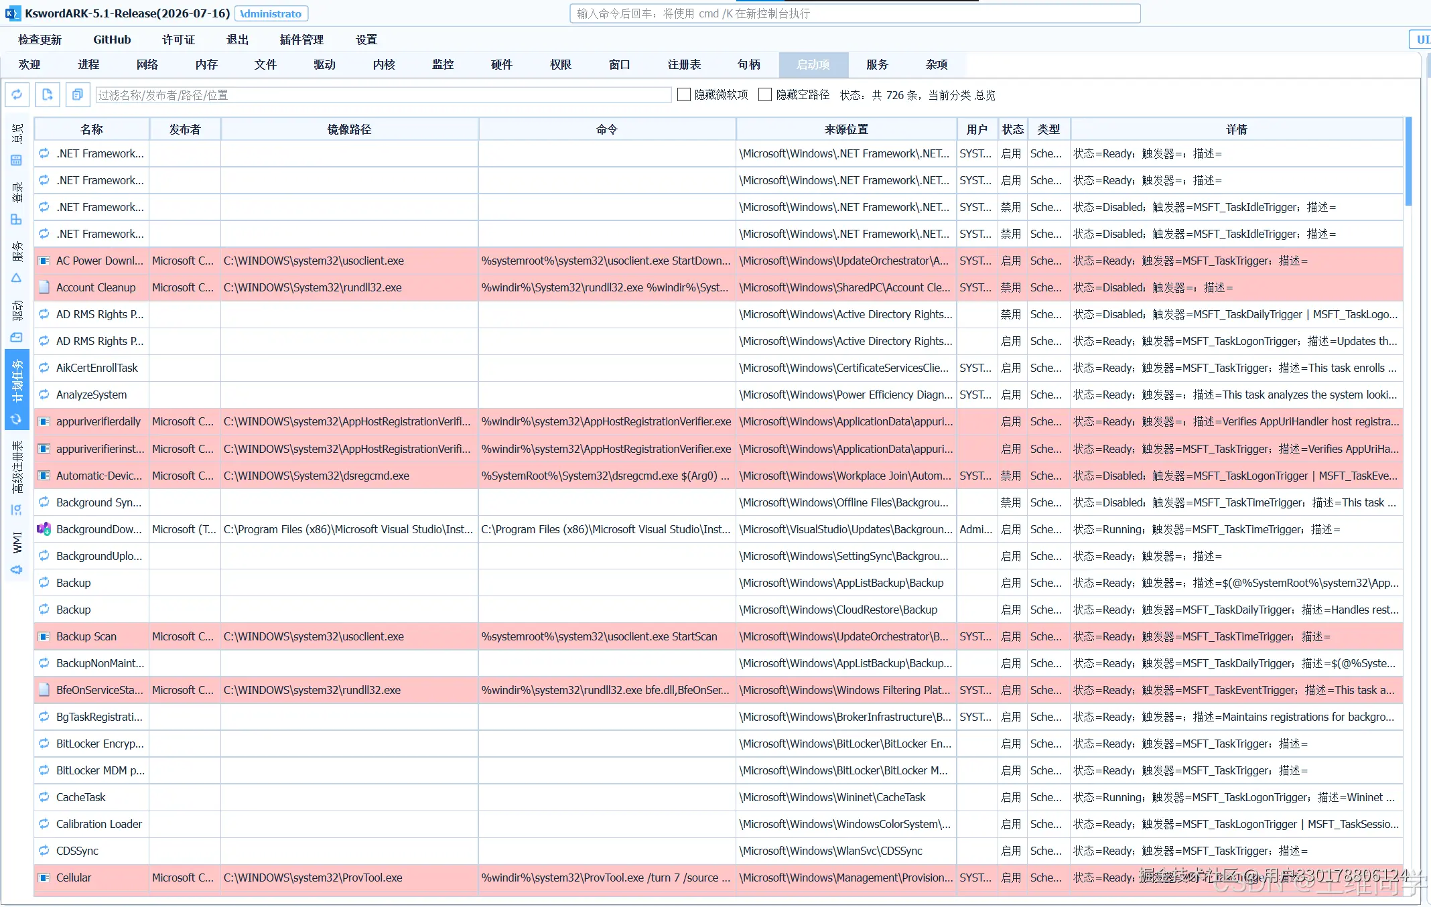This screenshot has width=1431, height=907.
Task: Switch to the 网络 tab
Action: pyautogui.click(x=147, y=64)
